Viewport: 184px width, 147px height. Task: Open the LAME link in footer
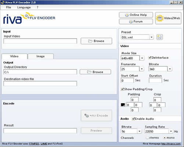(44, 144)
